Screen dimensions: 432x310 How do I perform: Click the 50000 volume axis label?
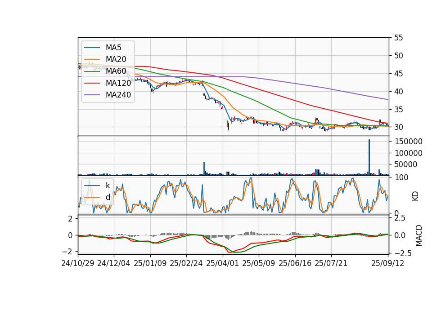click(406, 164)
